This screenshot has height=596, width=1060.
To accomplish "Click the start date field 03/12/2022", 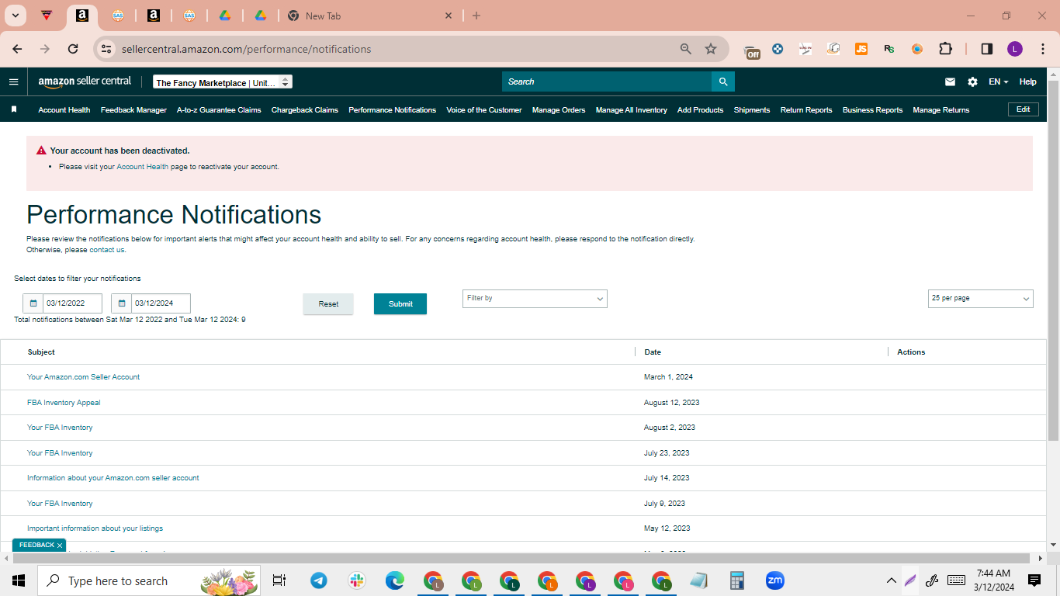I will pos(72,303).
